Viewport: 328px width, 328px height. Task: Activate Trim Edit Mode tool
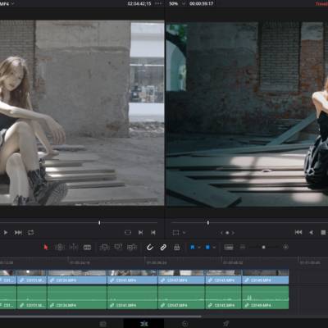[59, 247]
